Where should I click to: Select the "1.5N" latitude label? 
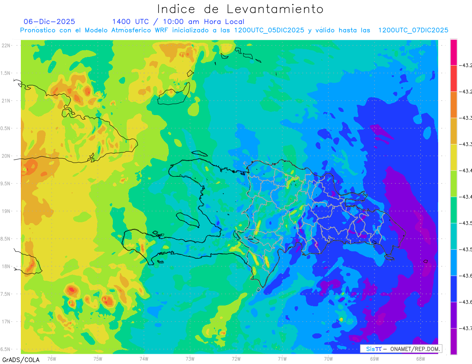[x=6, y=73]
